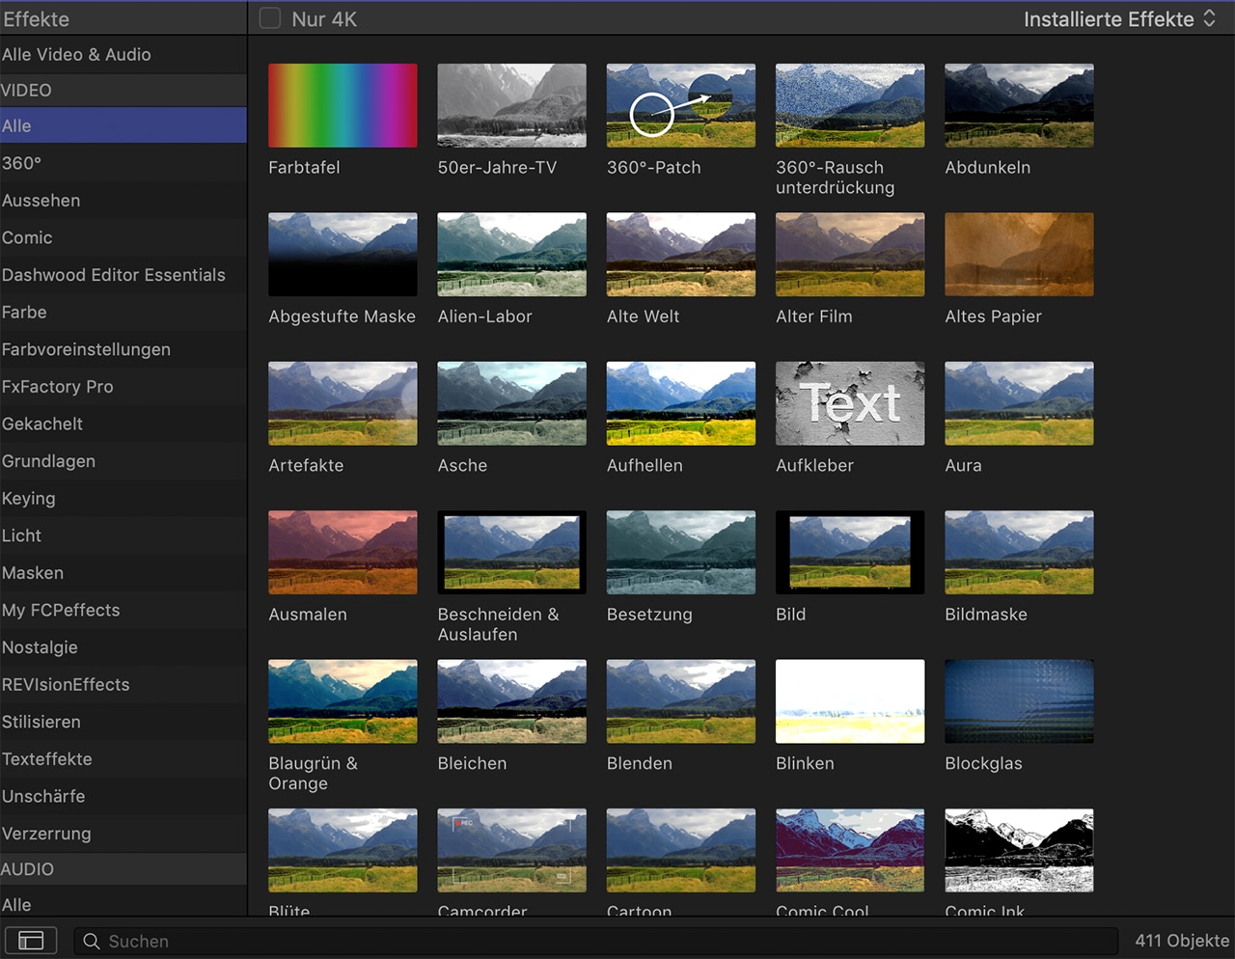Open the Keying category in sidebar
The image size is (1235, 959).
[x=29, y=499]
